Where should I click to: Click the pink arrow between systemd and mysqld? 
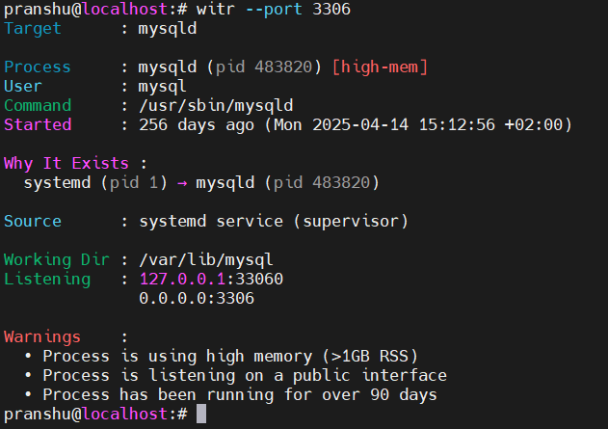coord(181,182)
